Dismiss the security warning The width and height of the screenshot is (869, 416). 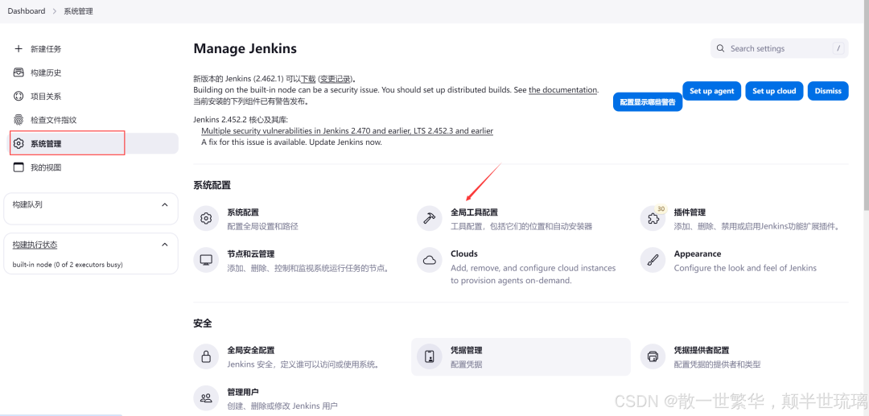tap(828, 91)
